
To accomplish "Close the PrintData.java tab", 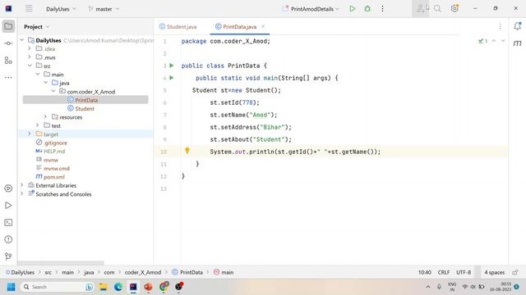I will pyautogui.click(x=263, y=26).
